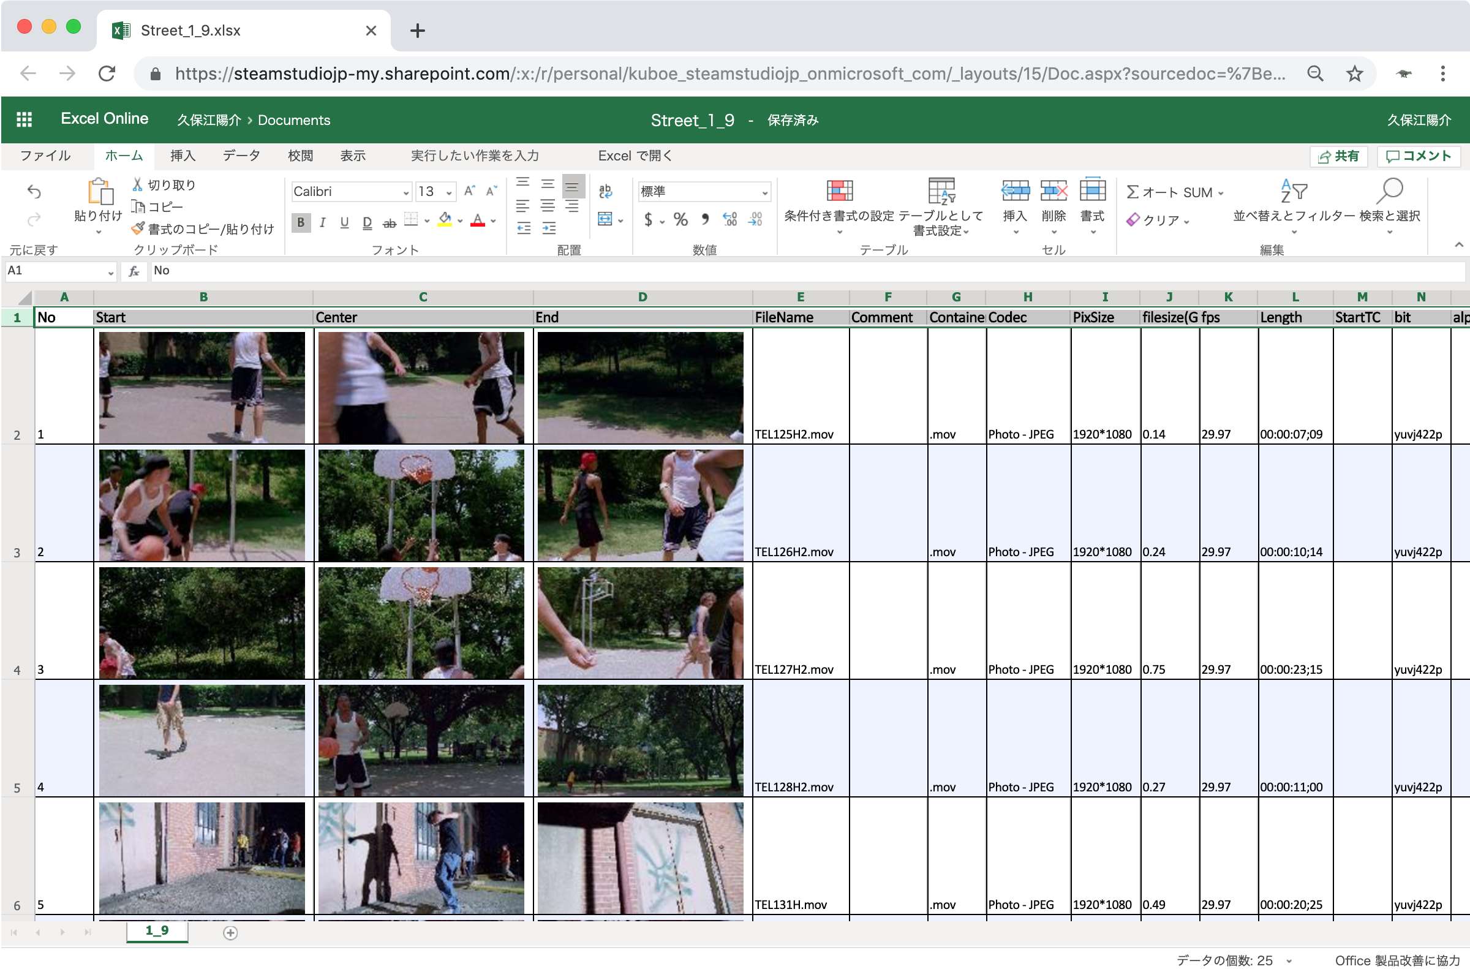
Task: Expand the オート SUM dropdown arrow
Action: pos(1220,193)
